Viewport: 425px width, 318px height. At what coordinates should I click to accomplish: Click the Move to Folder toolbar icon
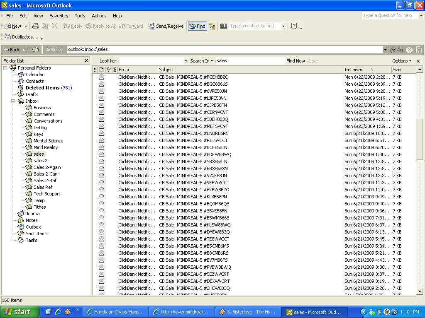45,26
